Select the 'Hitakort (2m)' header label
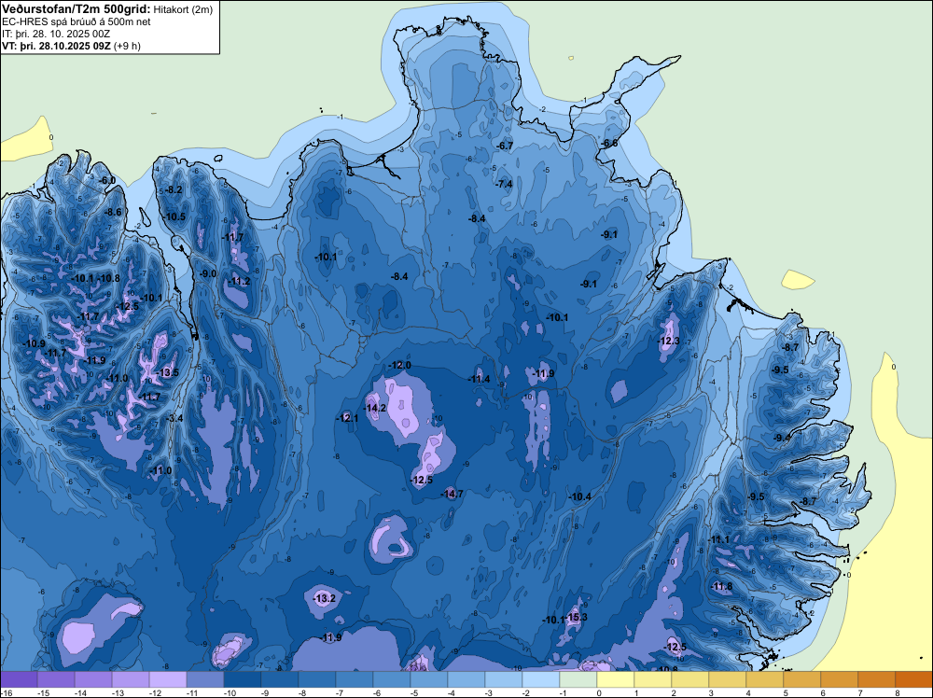The image size is (933, 698). (x=183, y=9)
